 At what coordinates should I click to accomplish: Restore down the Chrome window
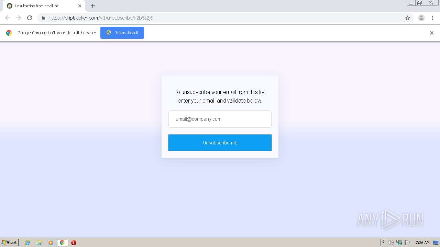pos(419,3)
